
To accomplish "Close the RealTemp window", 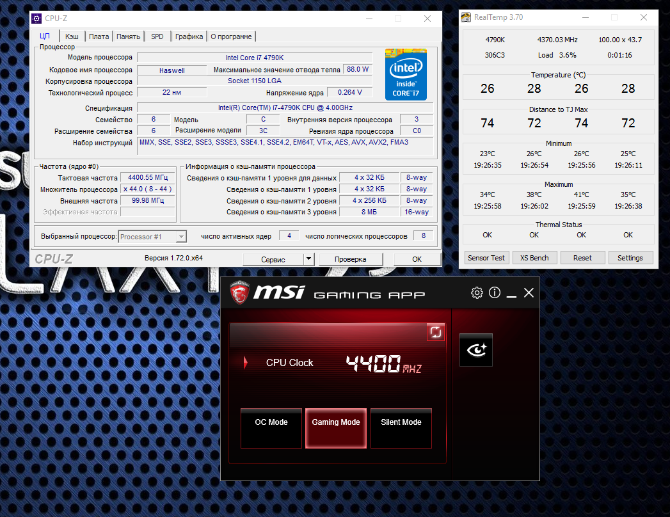I will [644, 17].
